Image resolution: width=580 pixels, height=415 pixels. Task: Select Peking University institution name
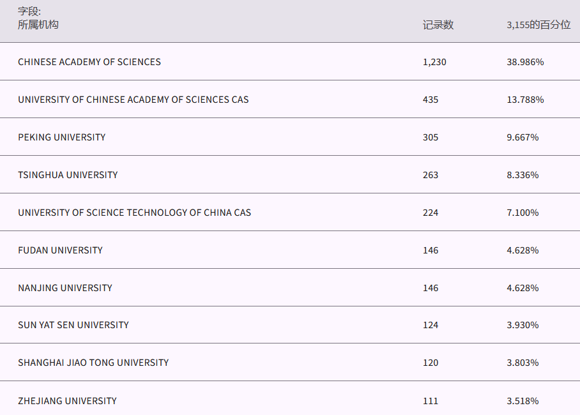62,137
